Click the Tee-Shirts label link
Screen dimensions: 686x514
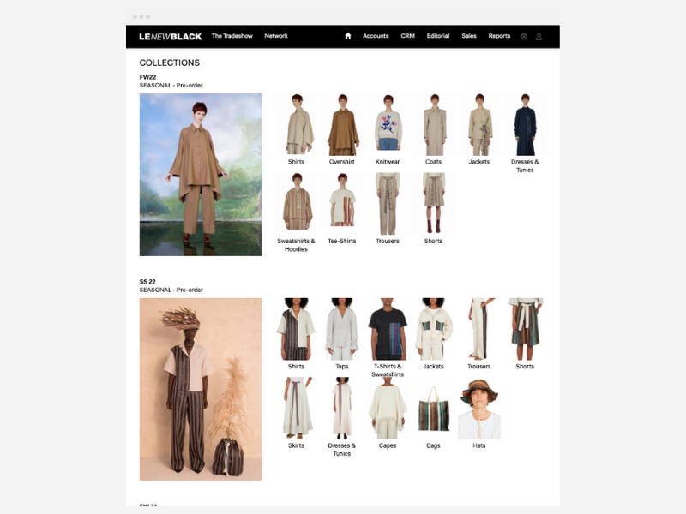point(341,241)
